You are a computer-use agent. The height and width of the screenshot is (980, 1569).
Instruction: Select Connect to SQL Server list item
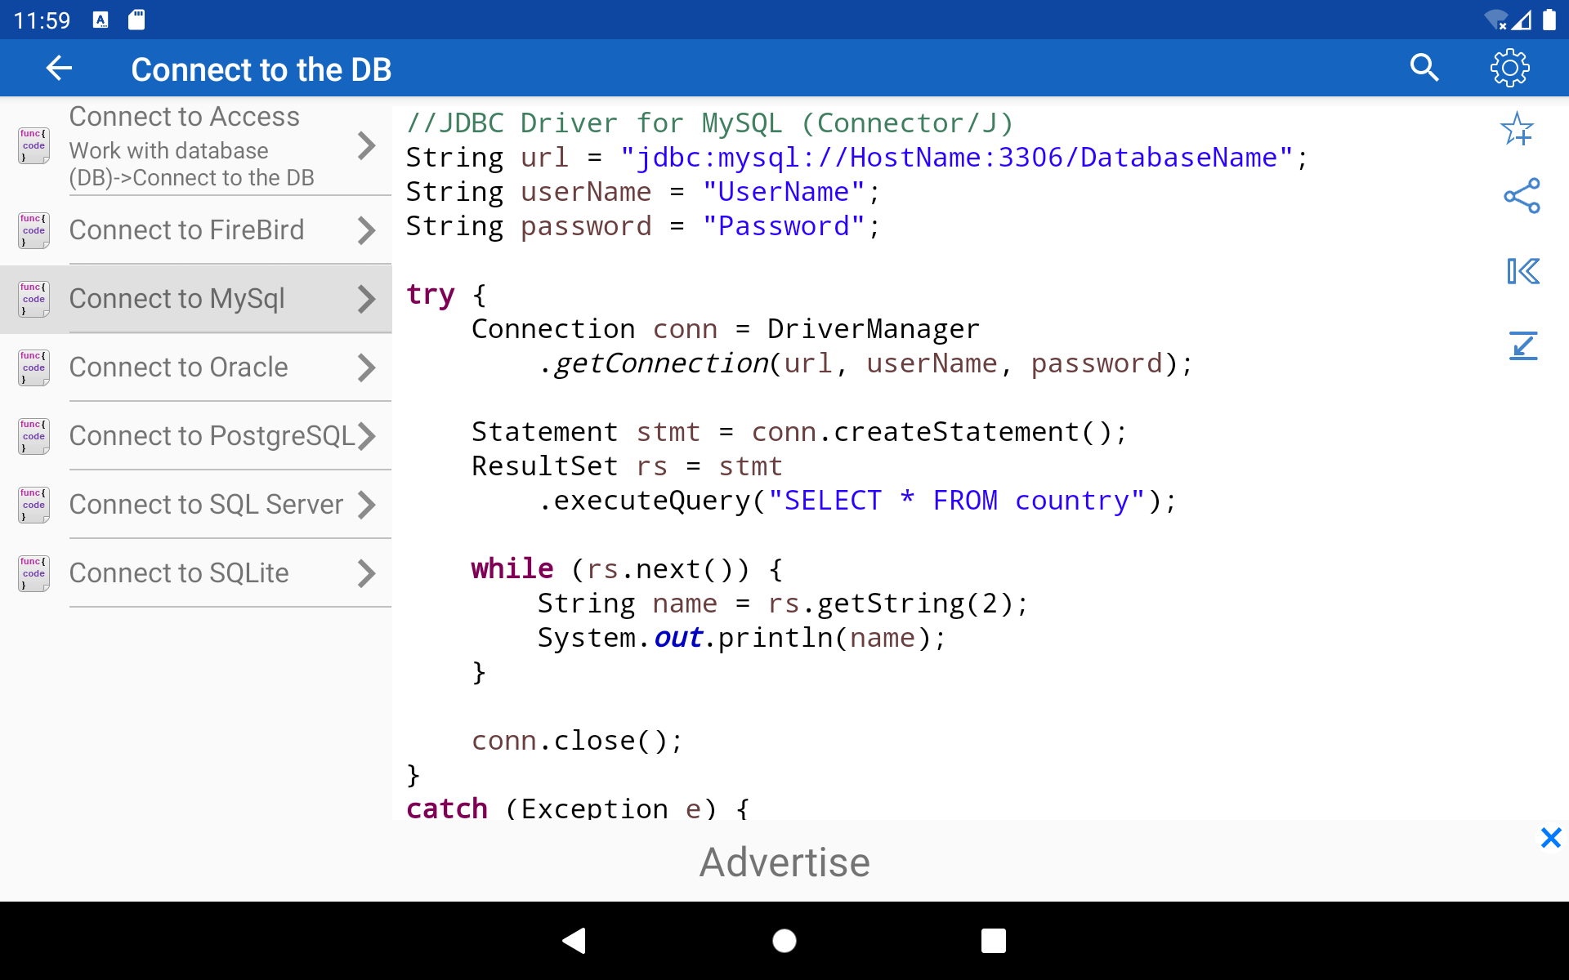click(196, 506)
